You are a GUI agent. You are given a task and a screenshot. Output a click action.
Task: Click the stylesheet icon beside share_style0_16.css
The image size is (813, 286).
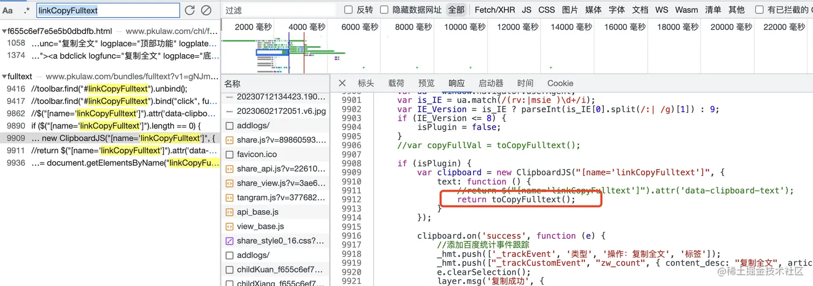[x=230, y=241]
